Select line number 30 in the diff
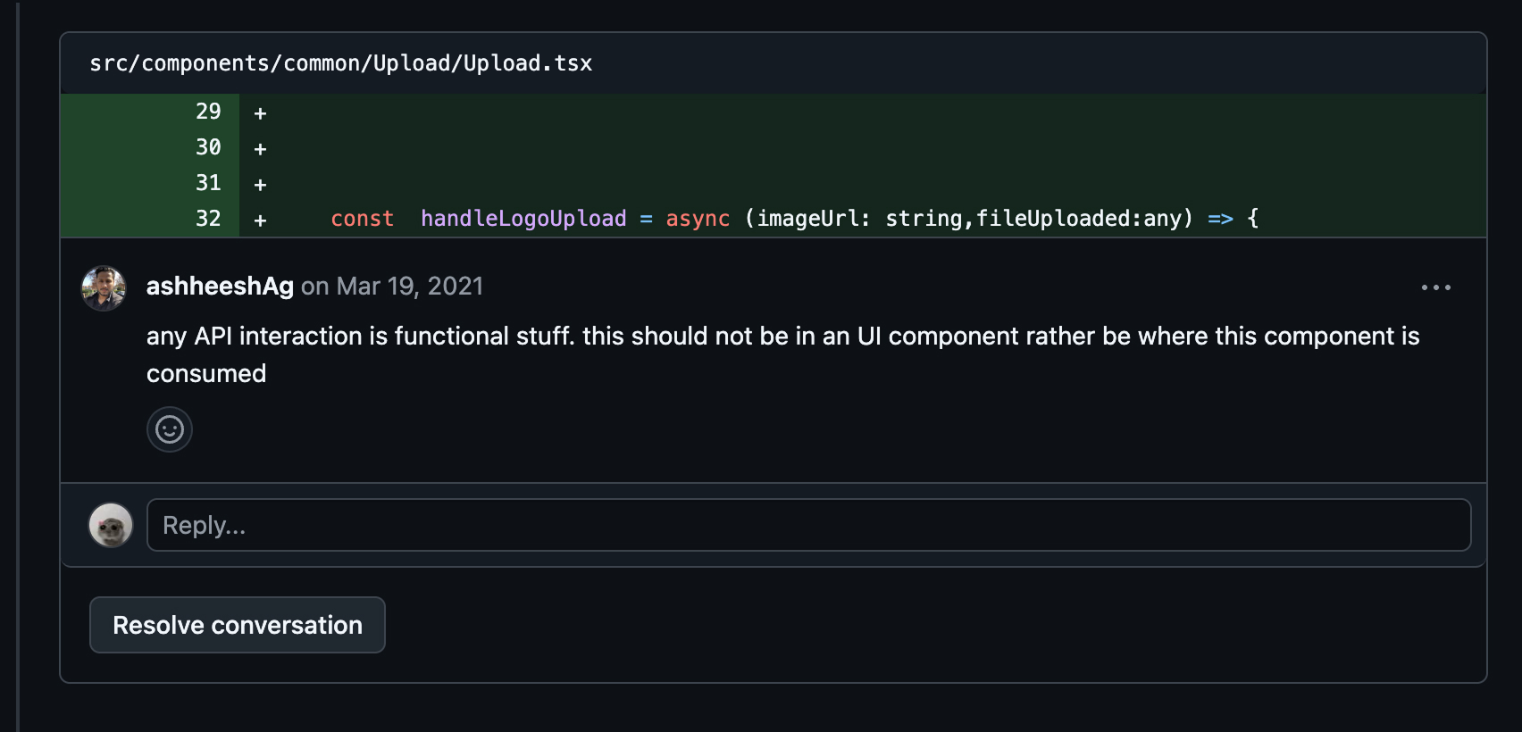This screenshot has width=1522, height=732. (x=208, y=147)
